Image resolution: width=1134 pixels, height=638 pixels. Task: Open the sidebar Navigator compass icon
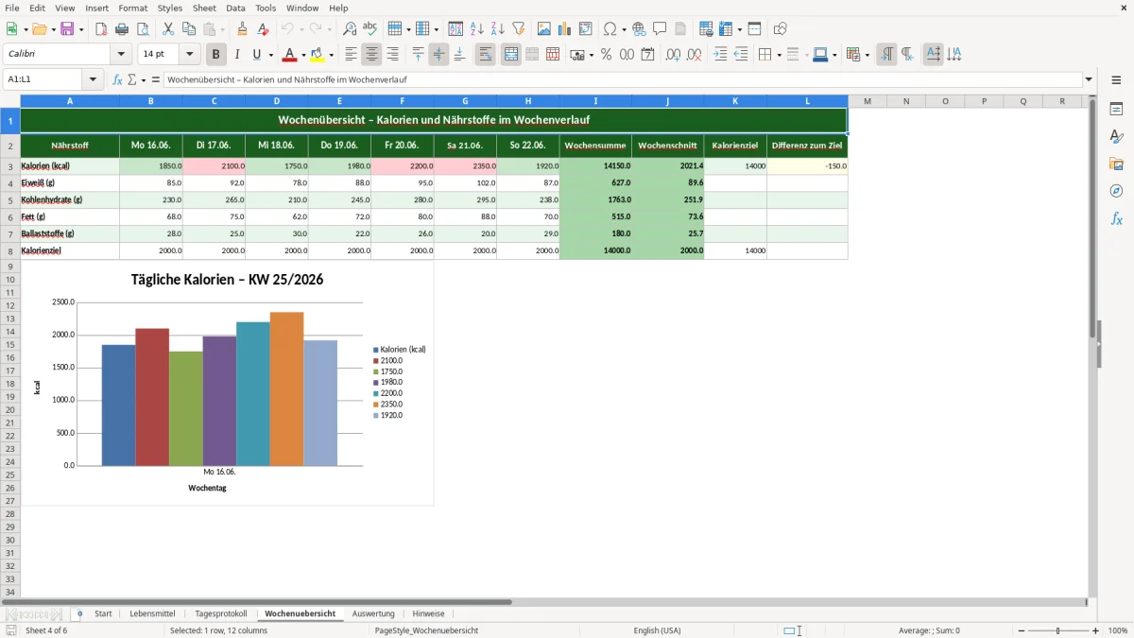click(1116, 191)
